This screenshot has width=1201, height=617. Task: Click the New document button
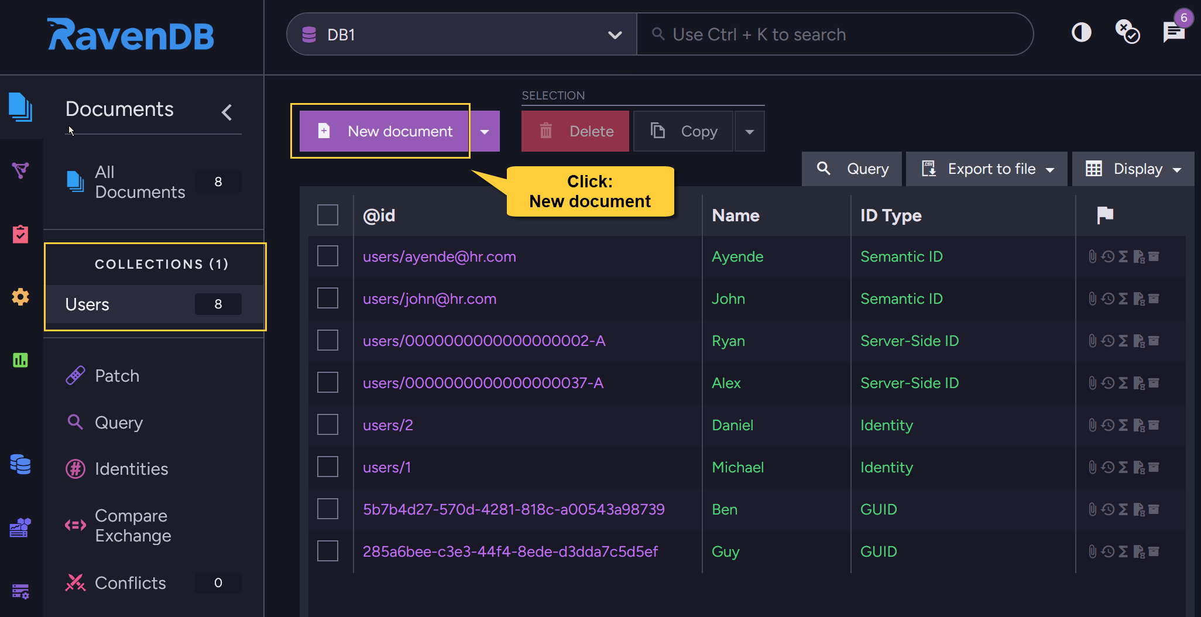click(x=384, y=131)
